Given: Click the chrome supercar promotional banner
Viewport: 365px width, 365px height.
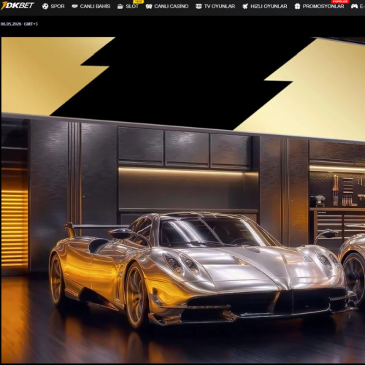Looking at the screenshot, I should (x=183, y=200).
